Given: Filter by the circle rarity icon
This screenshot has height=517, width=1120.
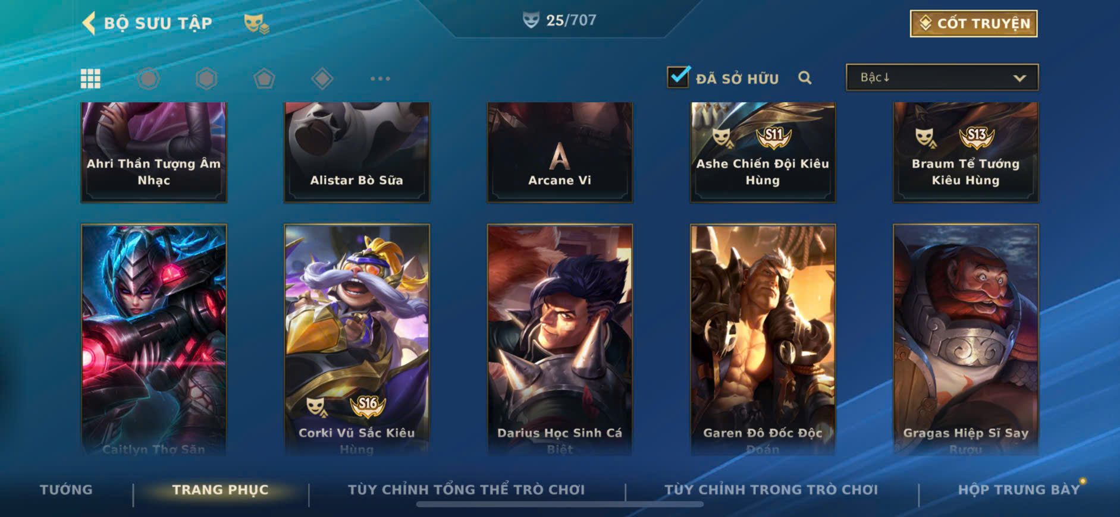Looking at the screenshot, I should [x=149, y=78].
